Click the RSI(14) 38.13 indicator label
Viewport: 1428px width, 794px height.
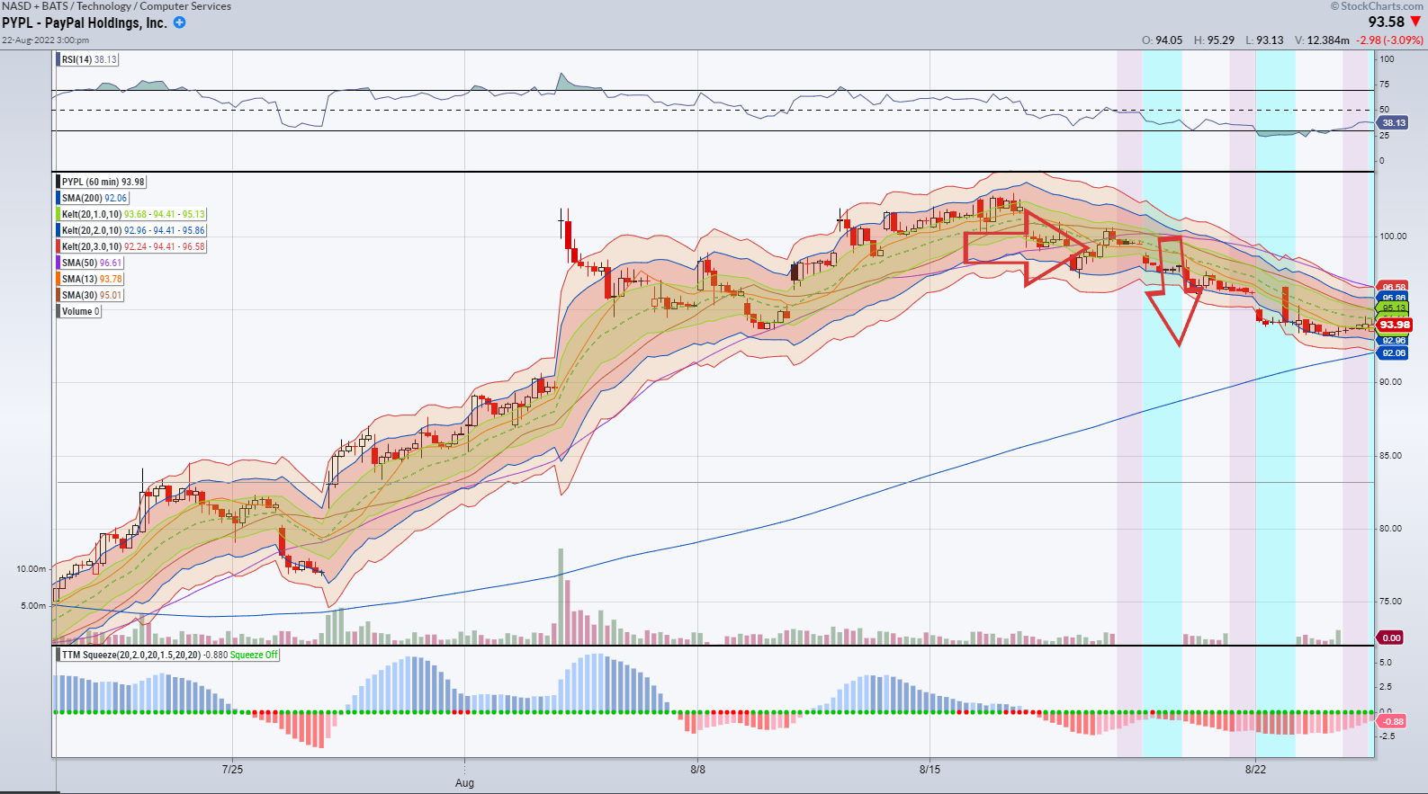point(89,59)
